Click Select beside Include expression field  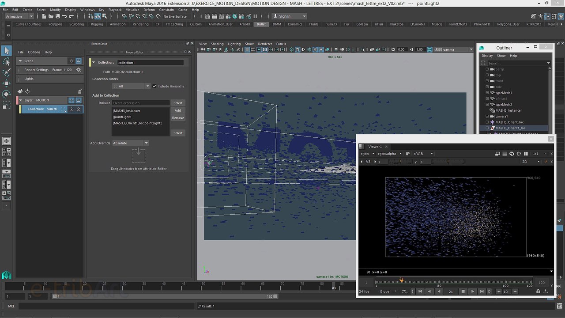[178, 103]
